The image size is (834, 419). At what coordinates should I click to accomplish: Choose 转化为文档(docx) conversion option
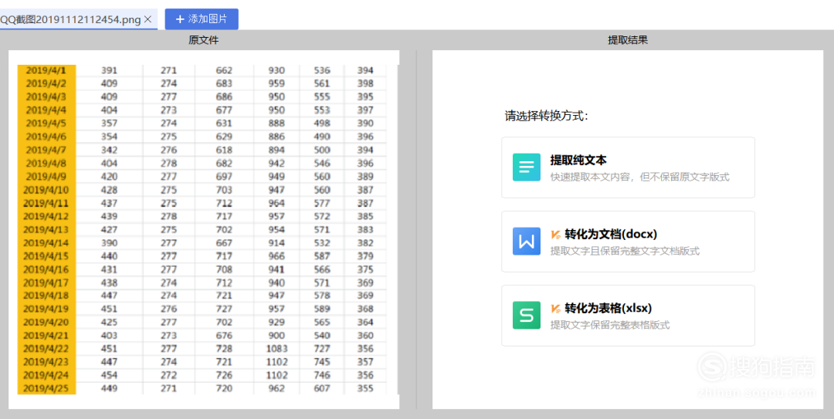(x=628, y=242)
